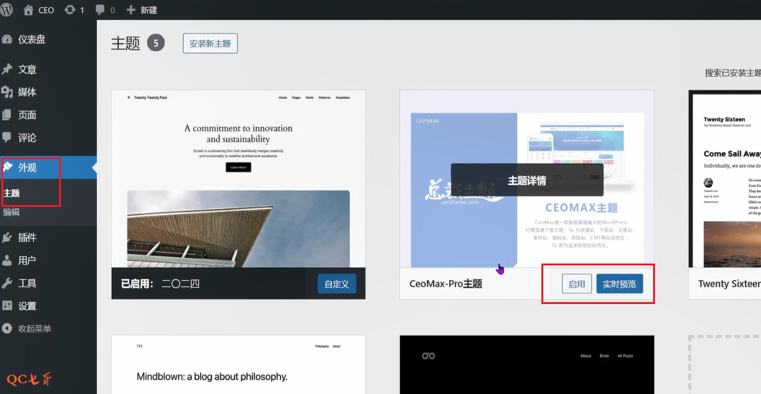761x394 pixels.
Task: Open the 页面 pages menu
Action: [27, 115]
